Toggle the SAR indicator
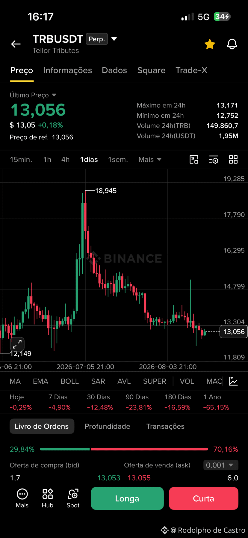The height and width of the screenshot is (538, 248). click(x=98, y=381)
